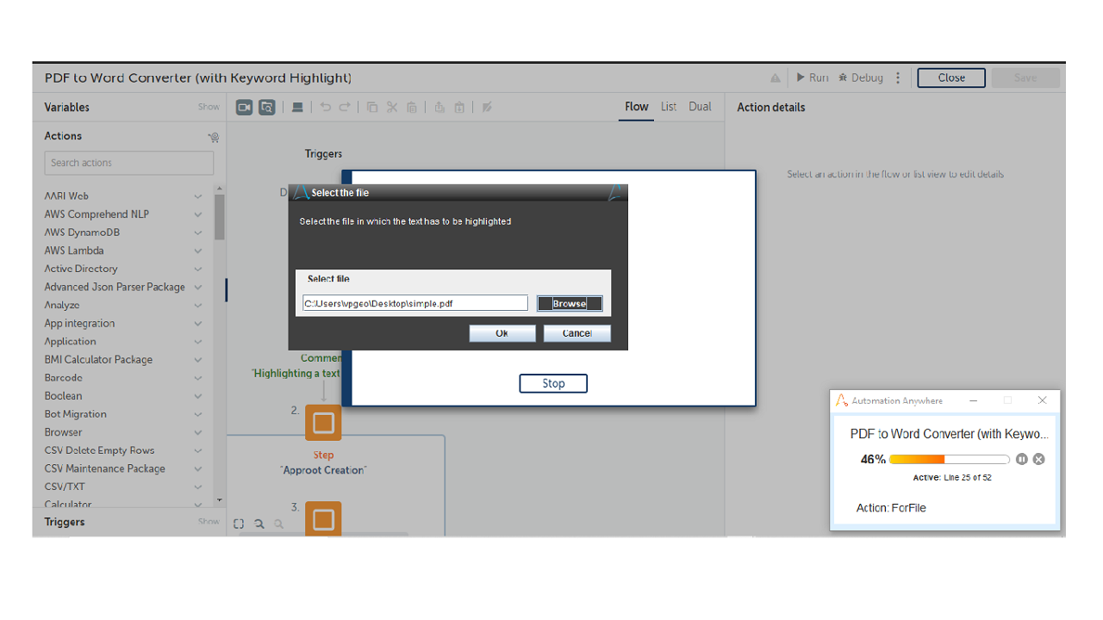
Task: Select Barcode in the actions list
Action: point(64,378)
